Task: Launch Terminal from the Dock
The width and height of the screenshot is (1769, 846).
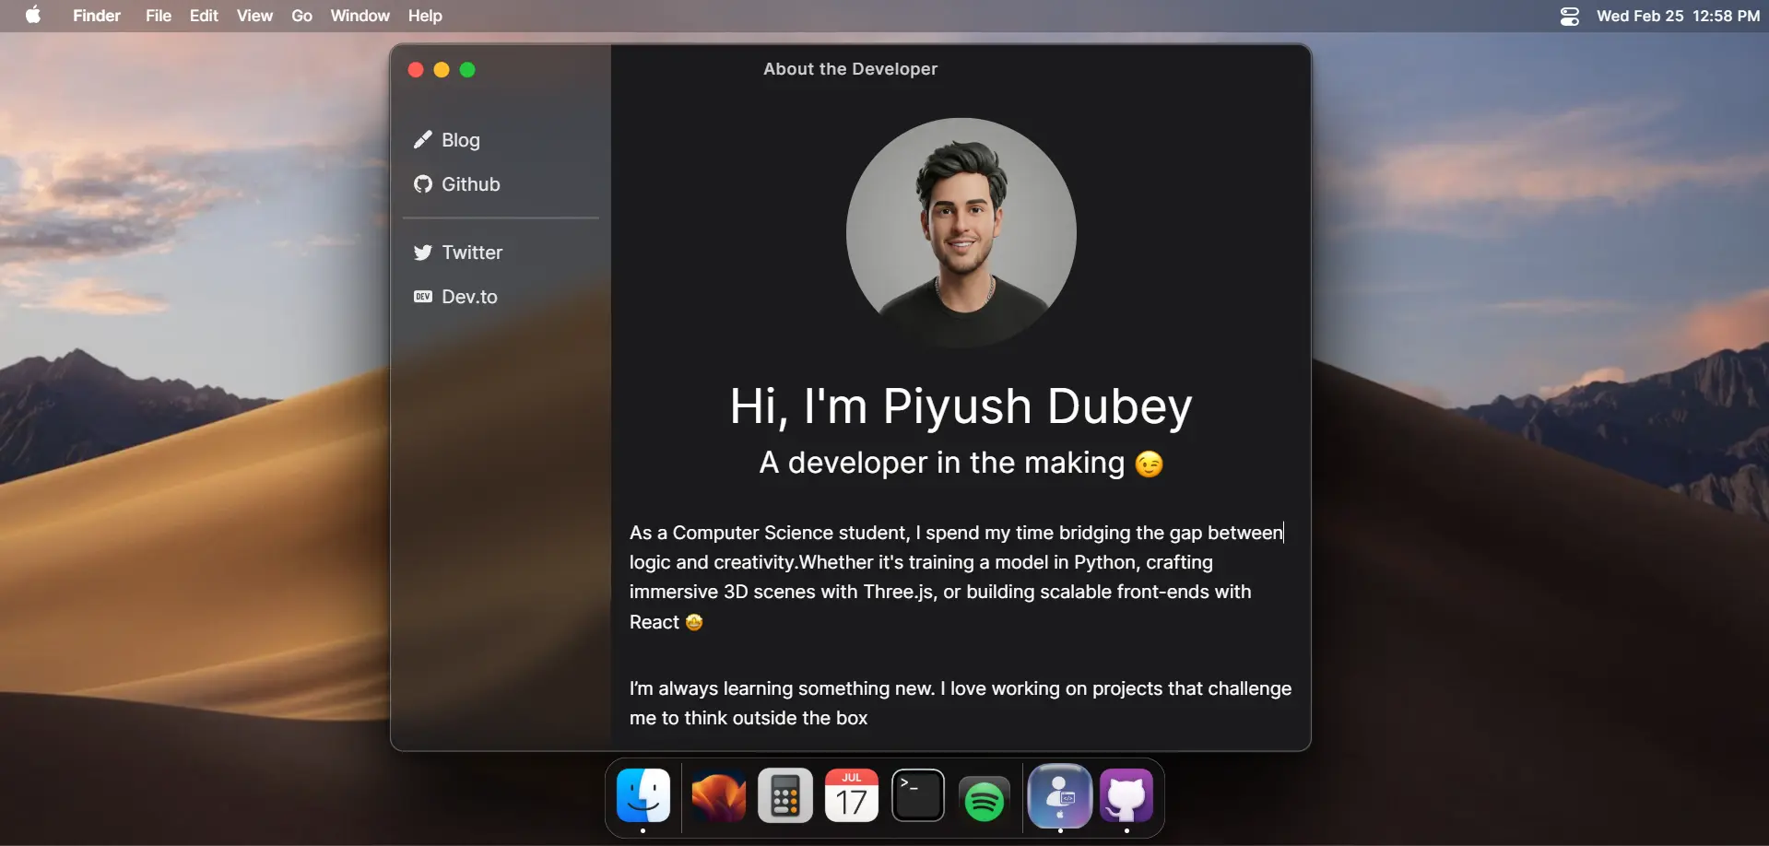Action: point(917,795)
